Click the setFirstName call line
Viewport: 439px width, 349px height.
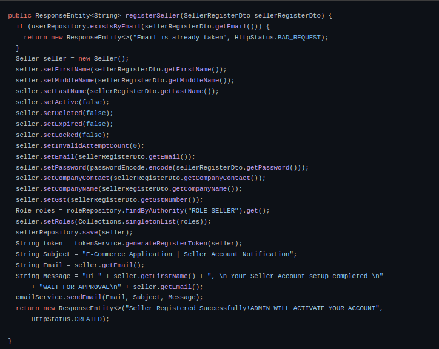point(121,70)
